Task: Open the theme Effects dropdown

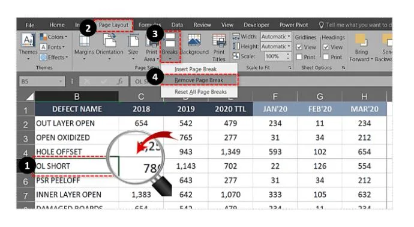Action: click(54, 57)
